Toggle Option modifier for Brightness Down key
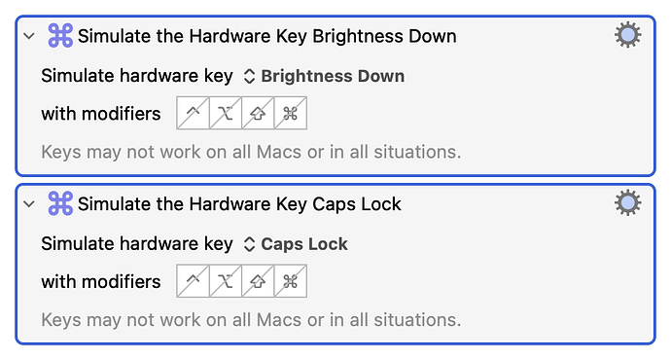 tap(226, 113)
